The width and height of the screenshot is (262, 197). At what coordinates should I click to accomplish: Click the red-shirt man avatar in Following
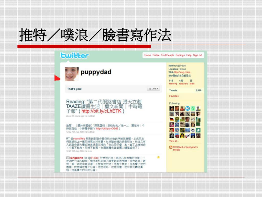[182, 109]
